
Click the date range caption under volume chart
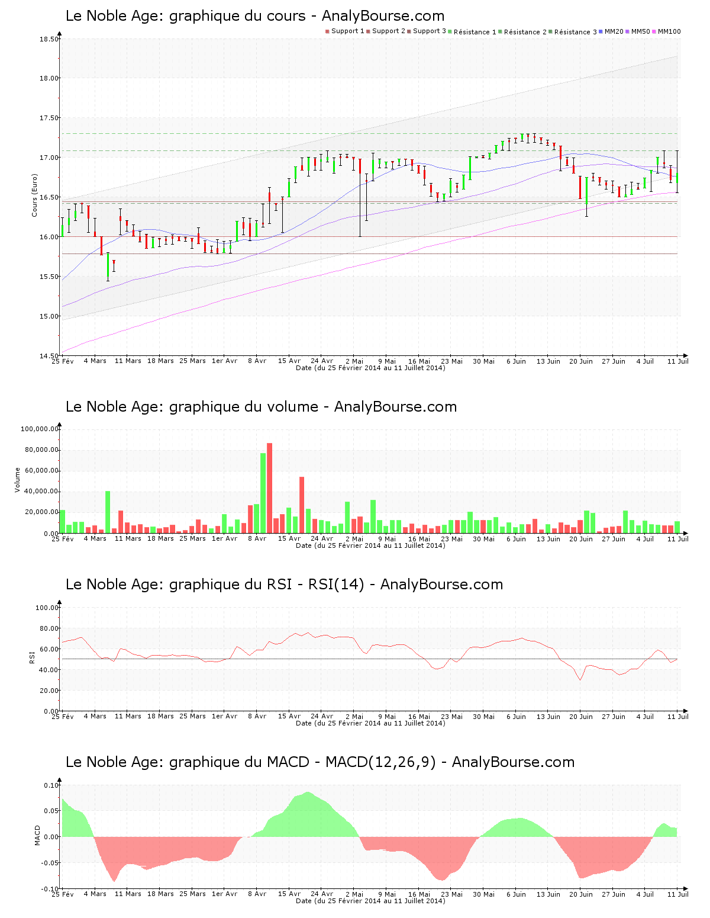click(x=370, y=545)
